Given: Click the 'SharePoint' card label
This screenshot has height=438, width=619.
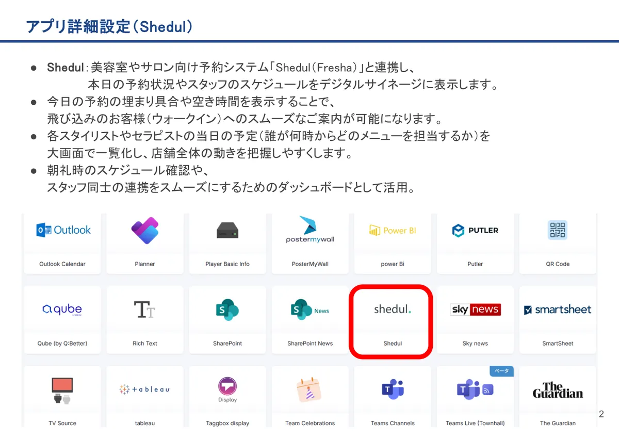Looking at the screenshot, I should [227, 343].
